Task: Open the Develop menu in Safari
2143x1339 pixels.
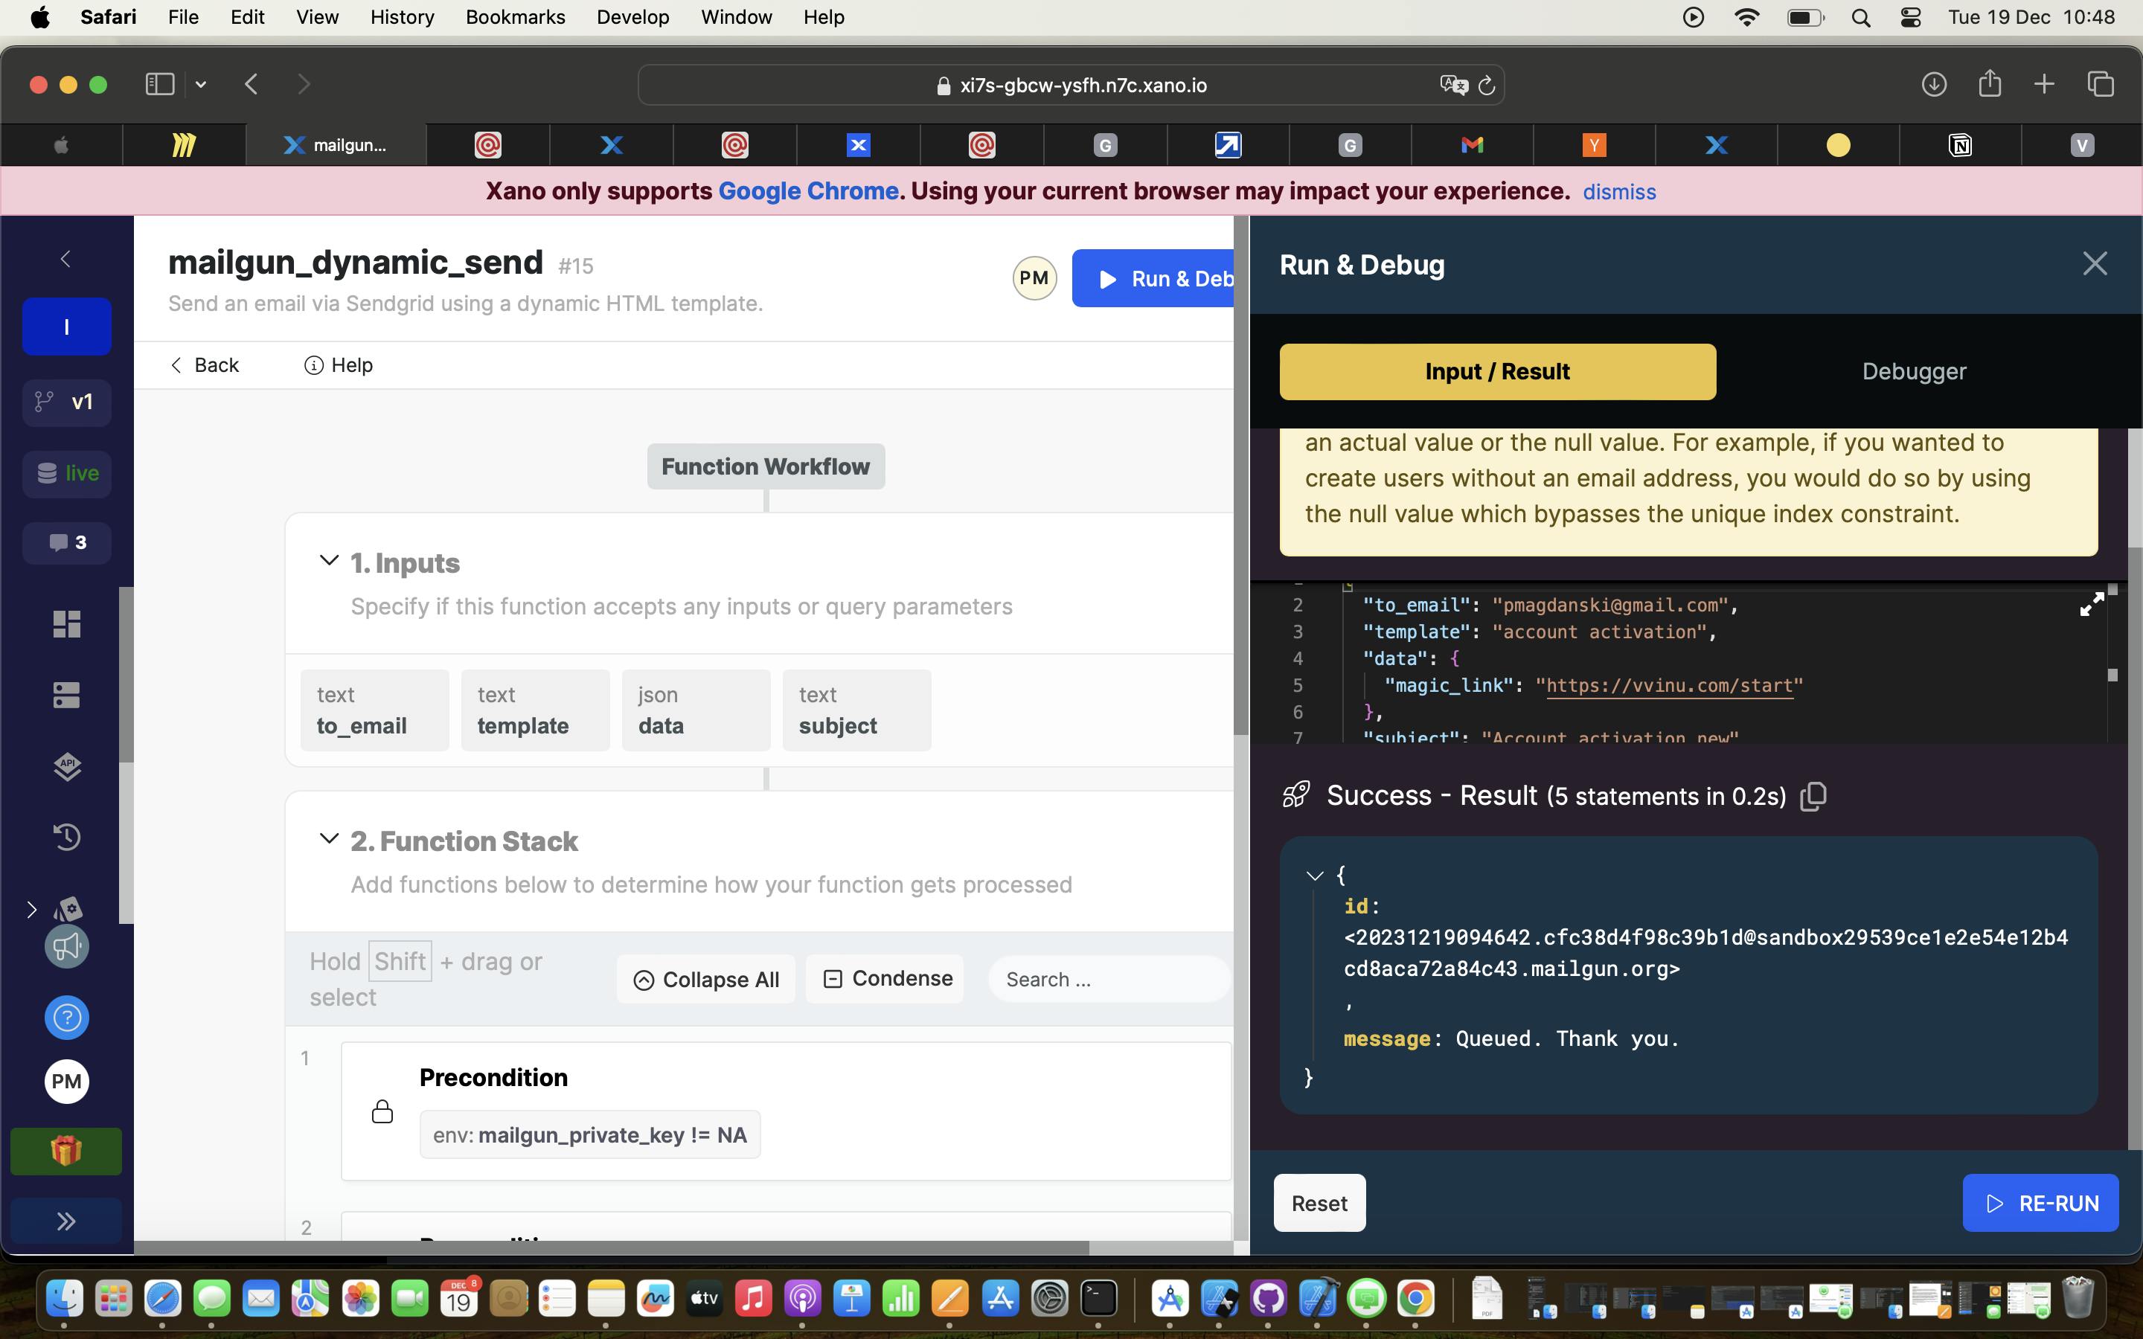Action: (x=632, y=17)
